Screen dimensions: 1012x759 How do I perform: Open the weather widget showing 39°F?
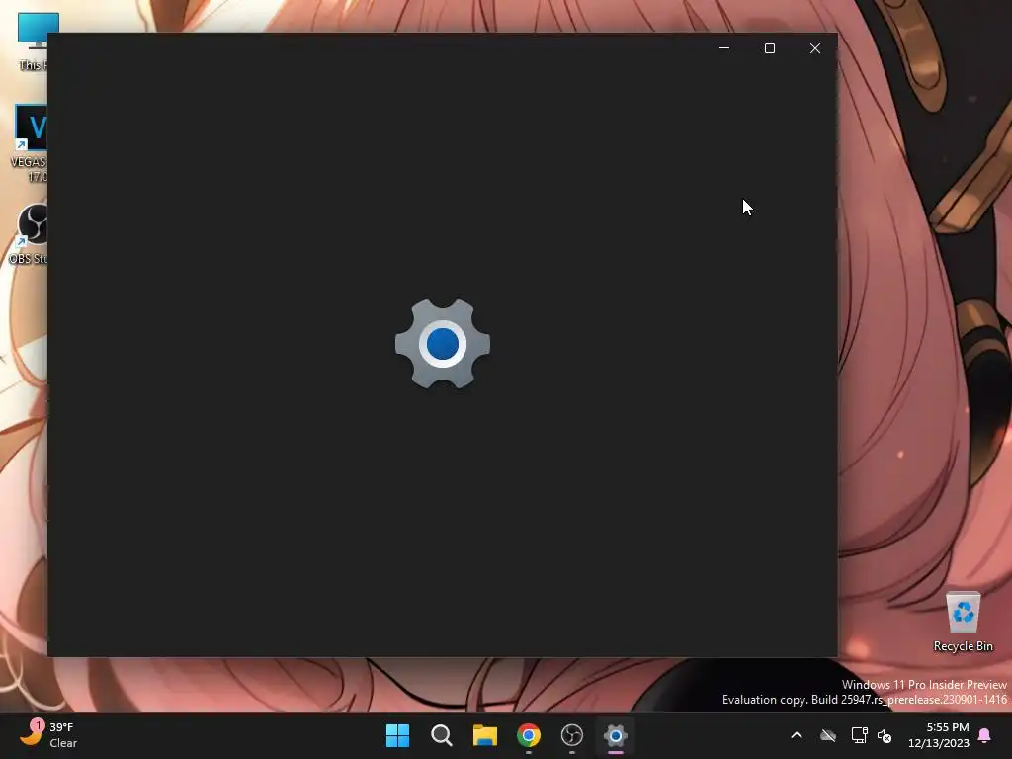[x=48, y=735]
